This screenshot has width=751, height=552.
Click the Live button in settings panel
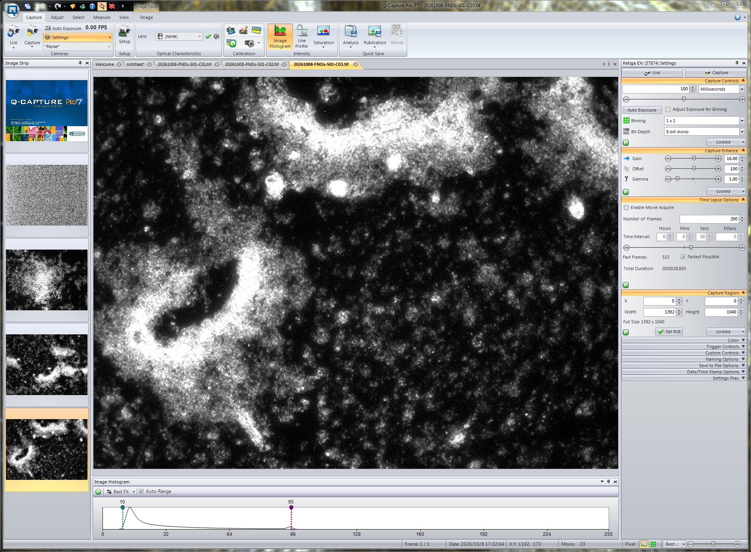(x=652, y=73)
